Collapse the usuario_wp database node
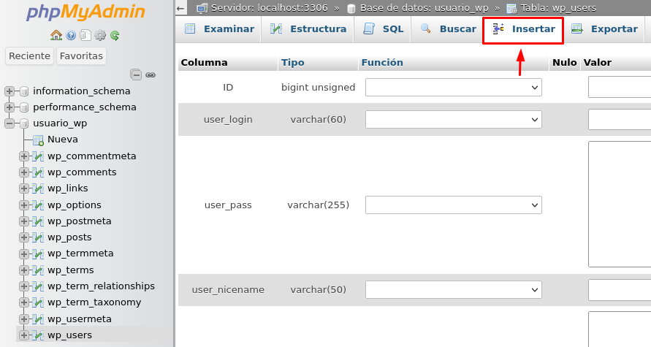Viewport: 651px width, 347px height. point(9,123)
